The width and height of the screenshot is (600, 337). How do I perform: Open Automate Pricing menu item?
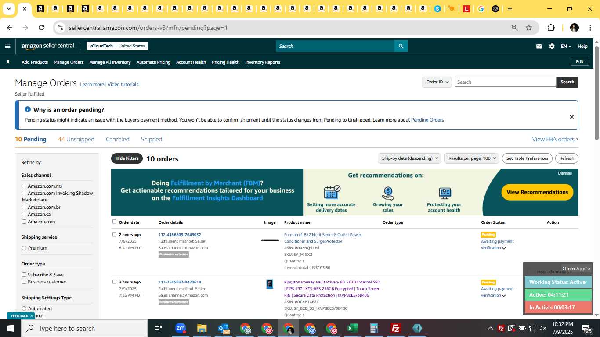point(153,62)
